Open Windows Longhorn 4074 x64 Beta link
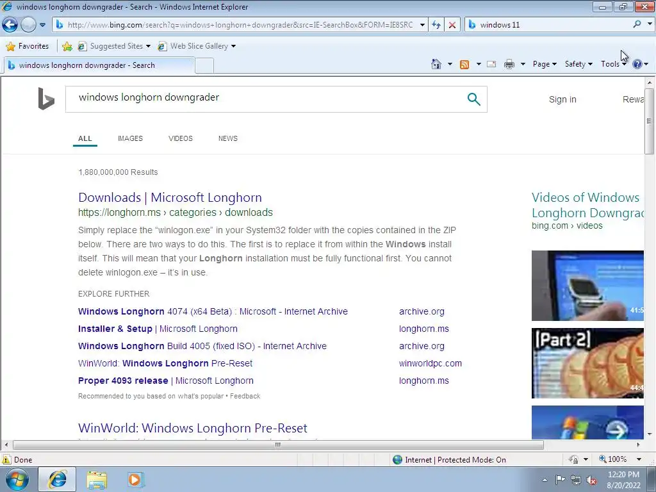 [x=213, y=312]
